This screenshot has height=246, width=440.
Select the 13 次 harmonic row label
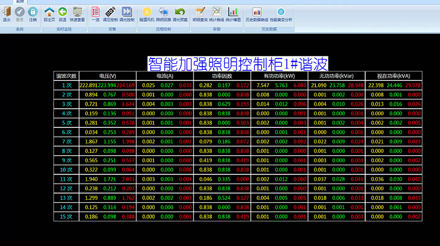pos(66,198)
